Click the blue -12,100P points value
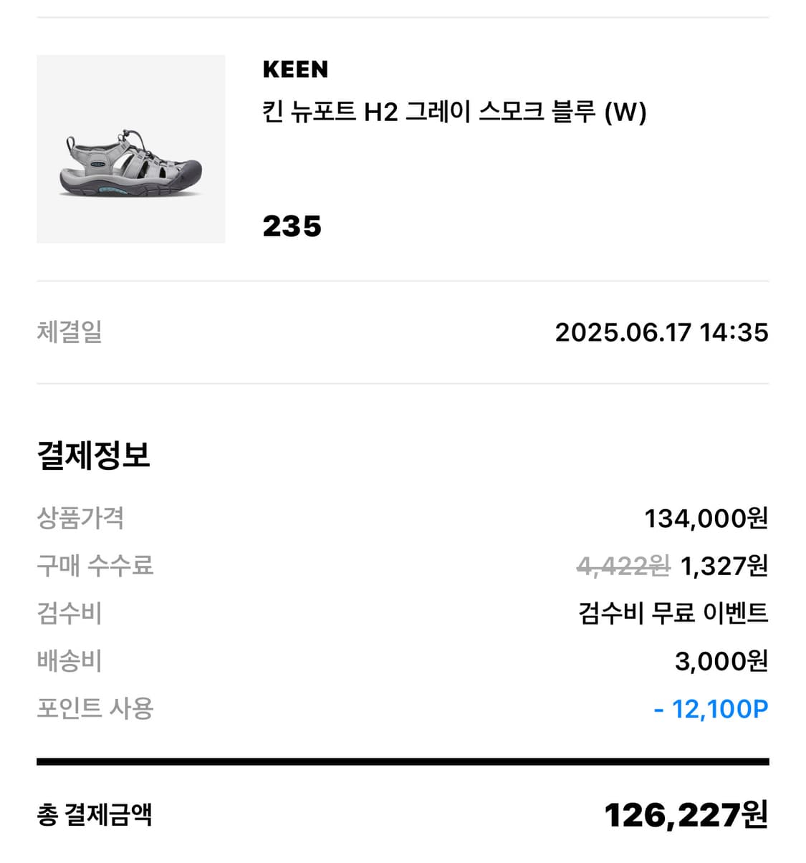This screenshot has width=806, height=863. [711, 709]
